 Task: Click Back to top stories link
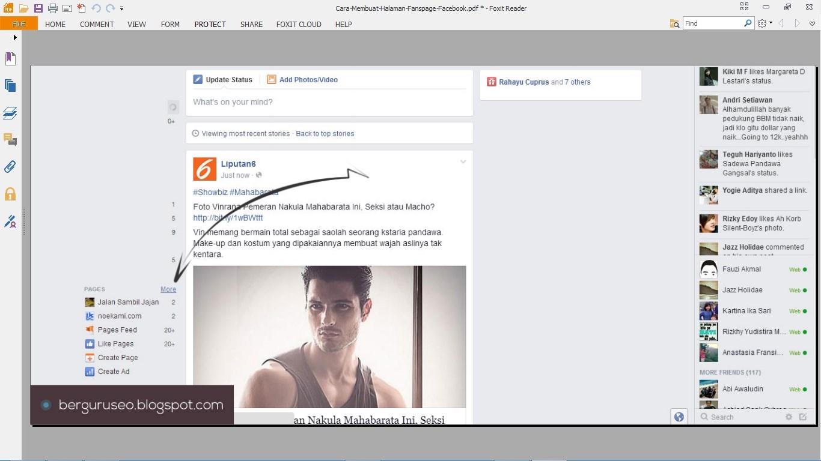point(325,134)
